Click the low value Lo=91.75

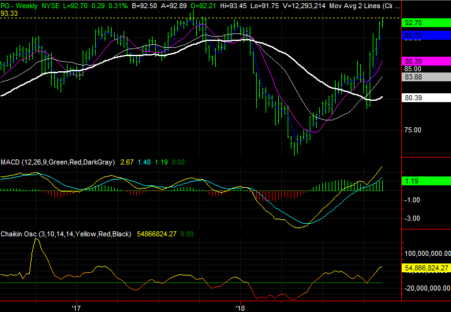click(x=265, y=6)
